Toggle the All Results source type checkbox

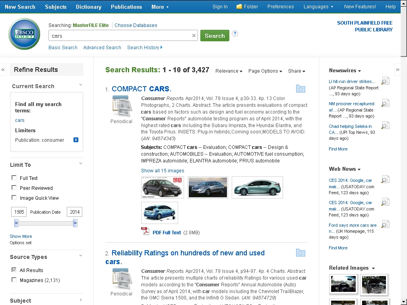point(14,270)
